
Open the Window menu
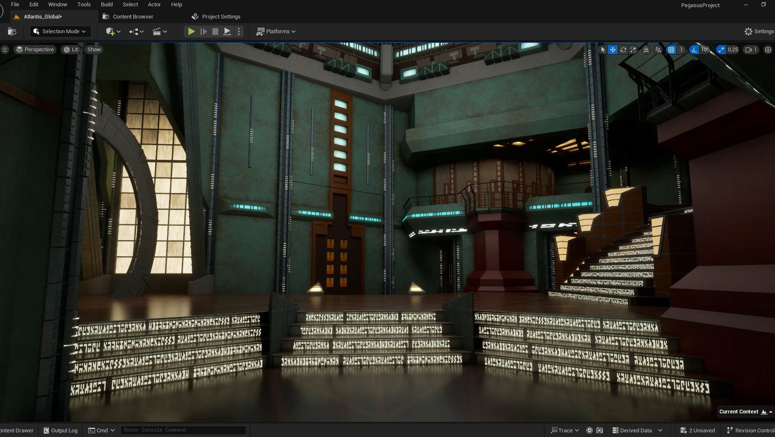58,4
